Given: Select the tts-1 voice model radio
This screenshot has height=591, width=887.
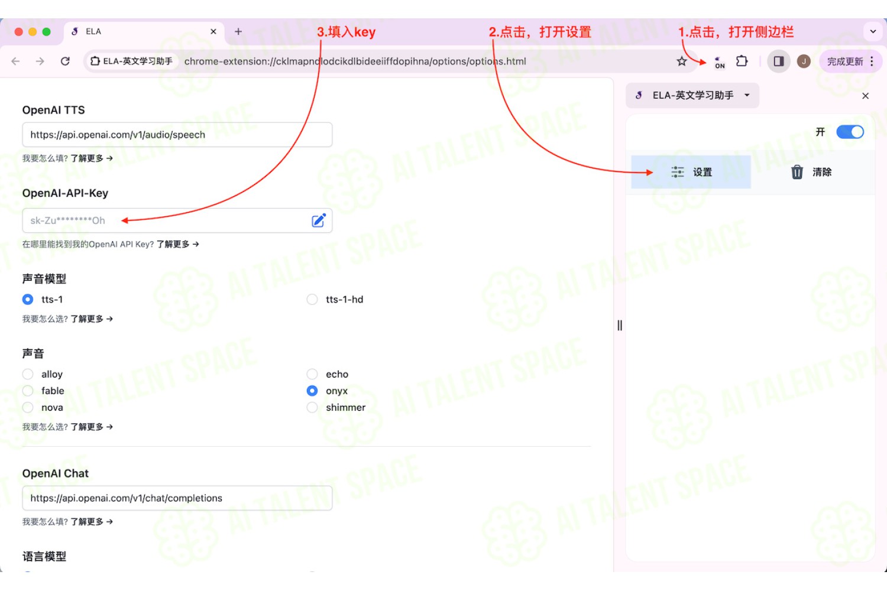Looking at the screenshot, I should (x=28, y=300).
